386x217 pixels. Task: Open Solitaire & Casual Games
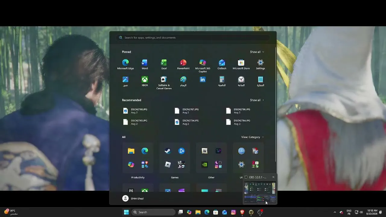coord(164,83)
